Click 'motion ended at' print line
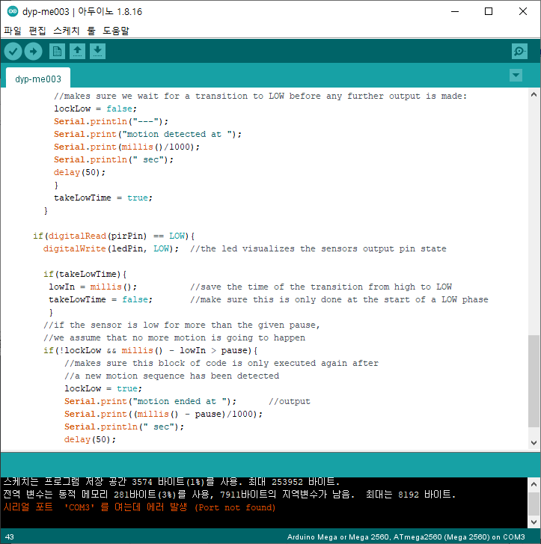The image size is (541, 544). 150,401
